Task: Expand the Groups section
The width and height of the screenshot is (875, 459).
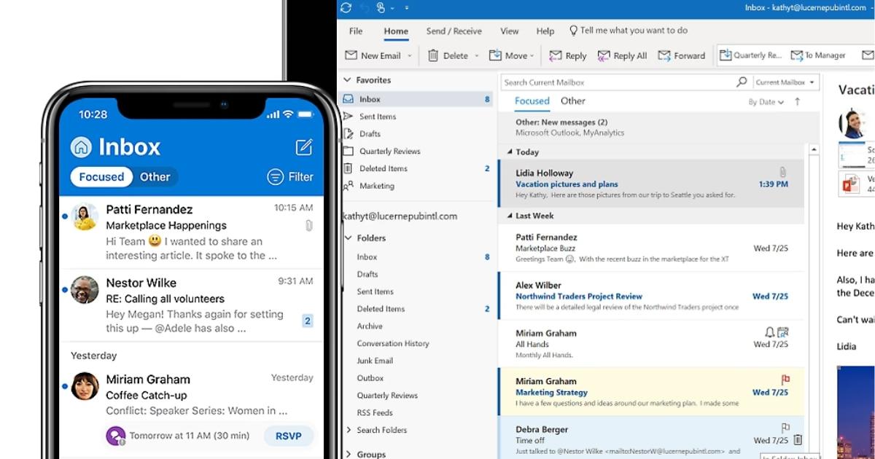Action: coord(348,455)
